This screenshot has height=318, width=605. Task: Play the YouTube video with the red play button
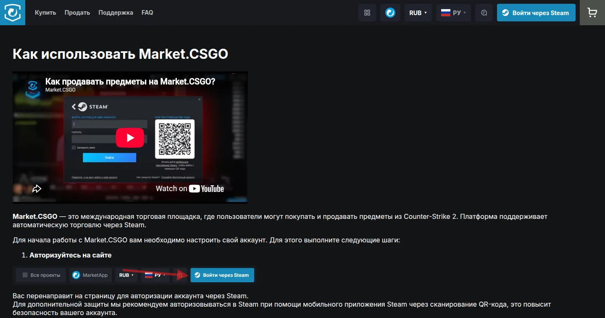click(130, 138)
